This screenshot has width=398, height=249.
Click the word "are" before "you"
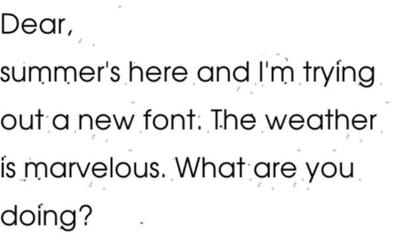pos(275,169)
